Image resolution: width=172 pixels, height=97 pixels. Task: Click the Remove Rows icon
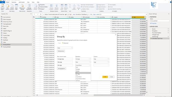[x=66, y=7]
